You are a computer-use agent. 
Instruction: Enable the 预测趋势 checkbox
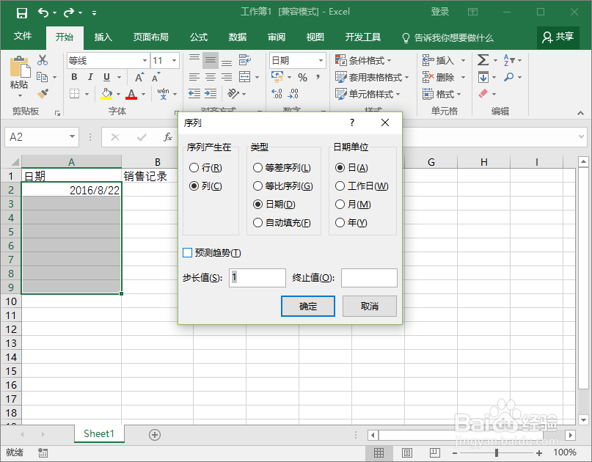pyautogui.click(x=186, y=252)
